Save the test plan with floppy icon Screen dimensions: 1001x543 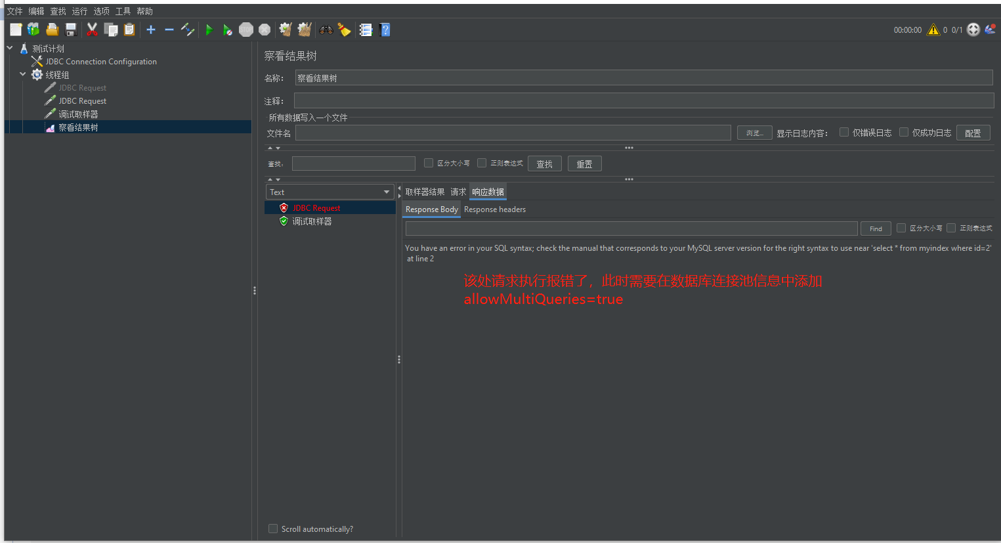71,30
